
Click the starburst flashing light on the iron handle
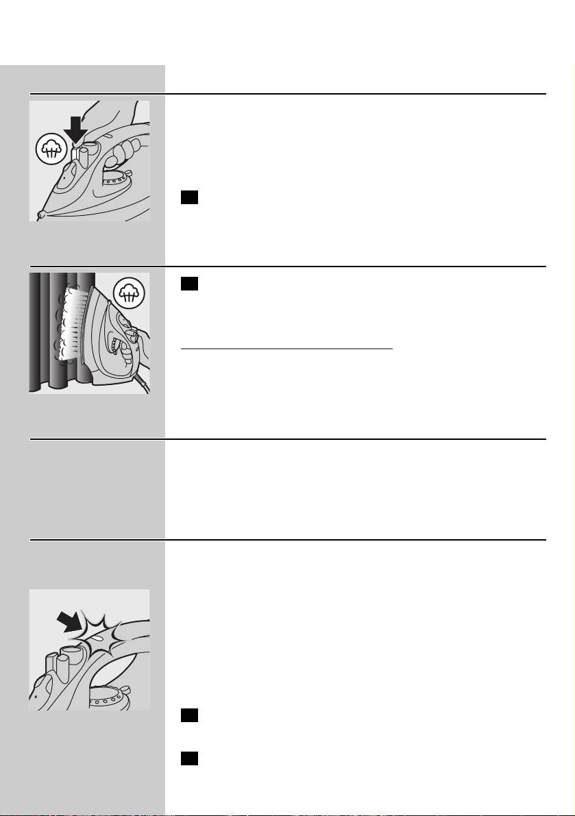103,633
